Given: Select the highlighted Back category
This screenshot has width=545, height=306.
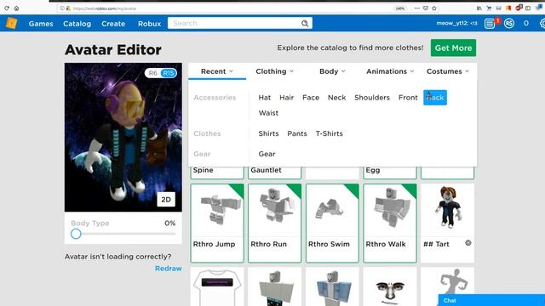Looking at the screenshot, I should tap(435, 98).
